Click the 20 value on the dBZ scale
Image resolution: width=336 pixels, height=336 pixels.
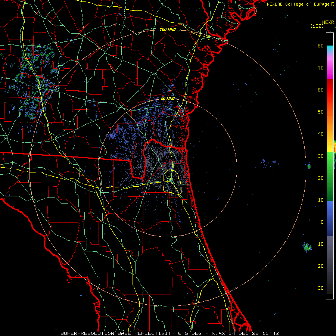(x=321, y=178)
